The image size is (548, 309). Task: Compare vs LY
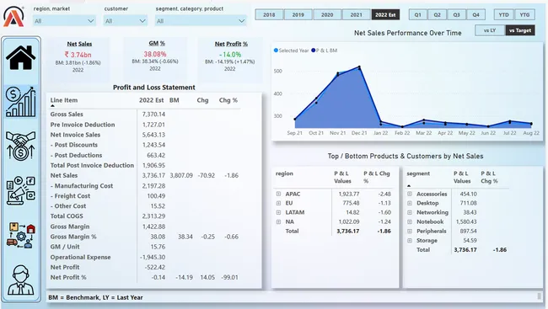pos(490,30)
